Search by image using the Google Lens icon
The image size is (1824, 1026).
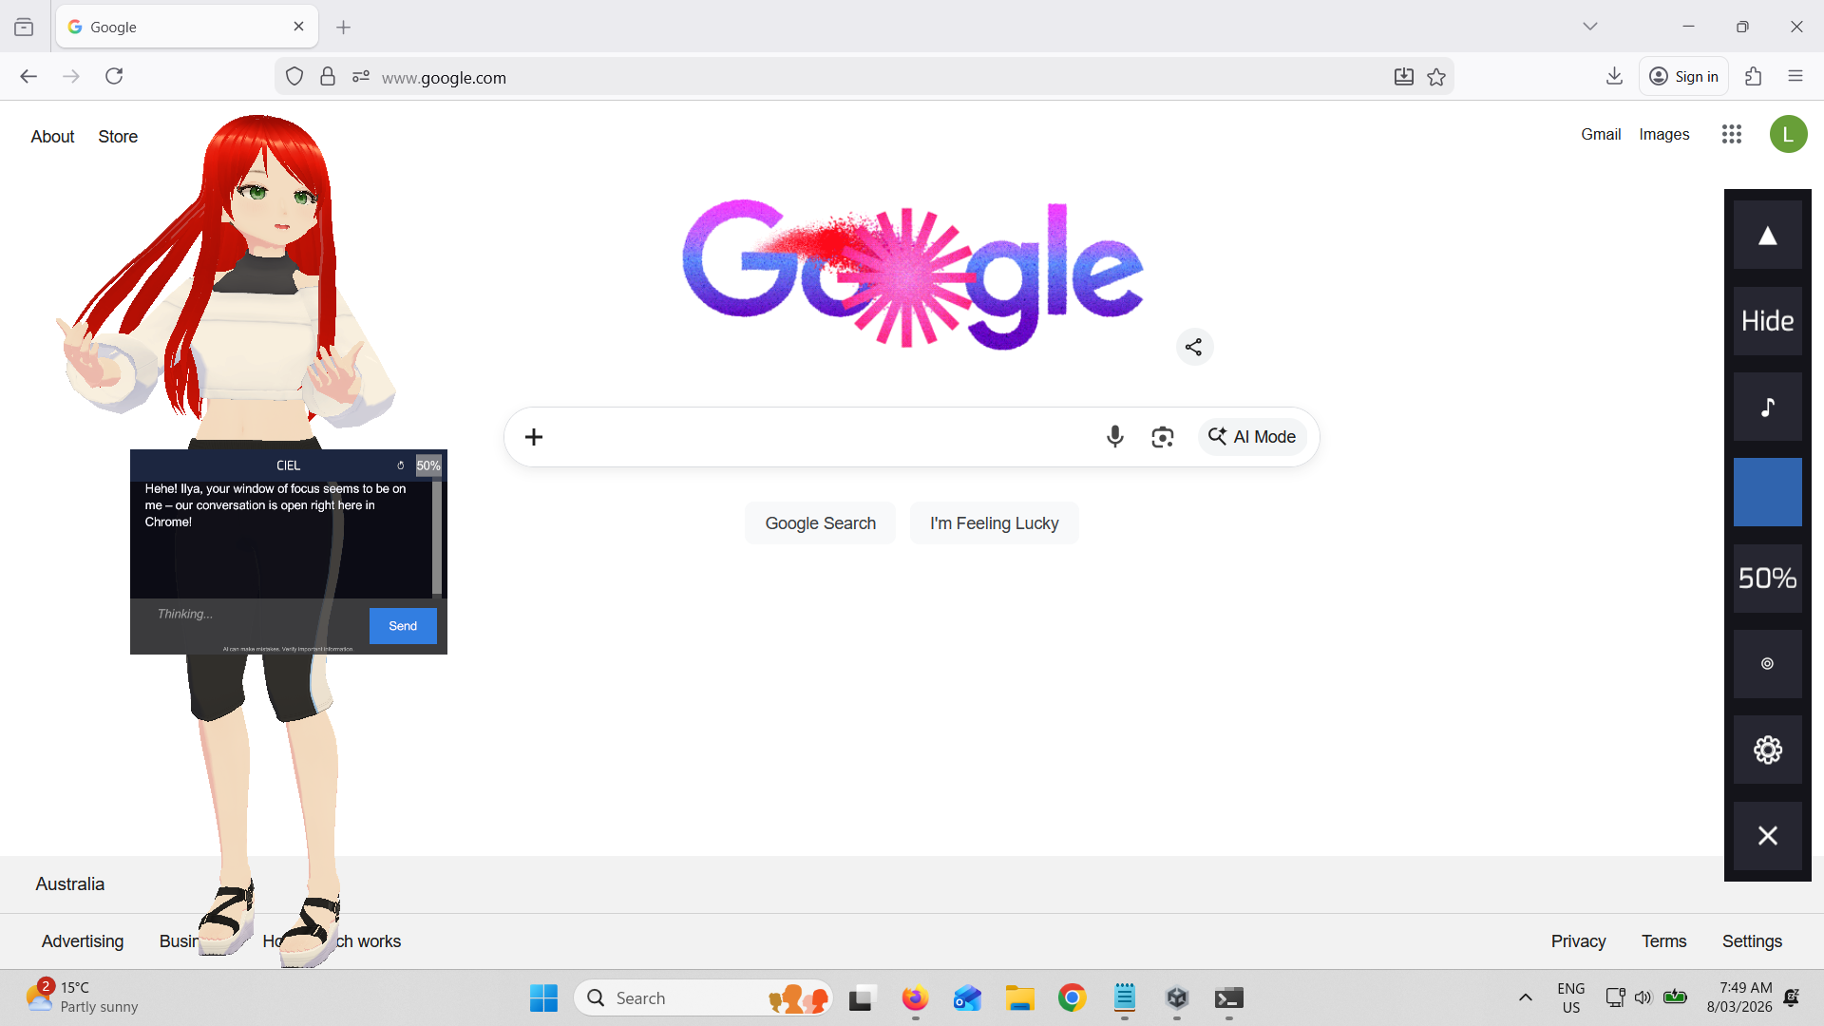(x=1163, y=436)
